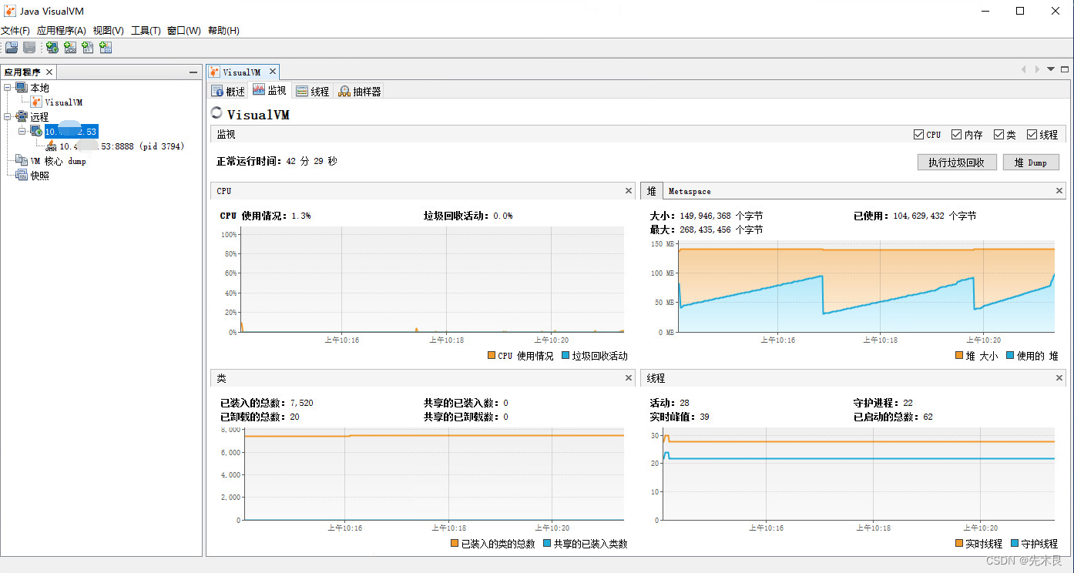Select the VisualVM application icon under 本地

[x=57, y=102]
